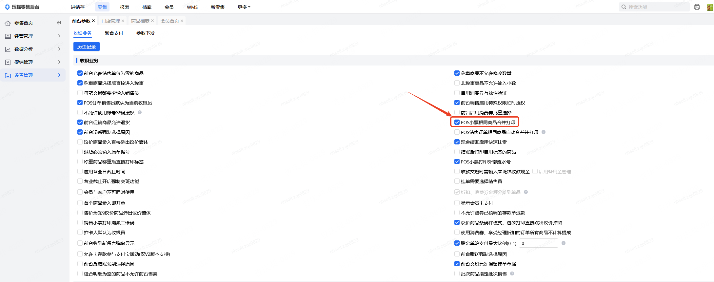Open the 报表 top menu
This screenshot has height=282, width=714.
coord(125,7)
